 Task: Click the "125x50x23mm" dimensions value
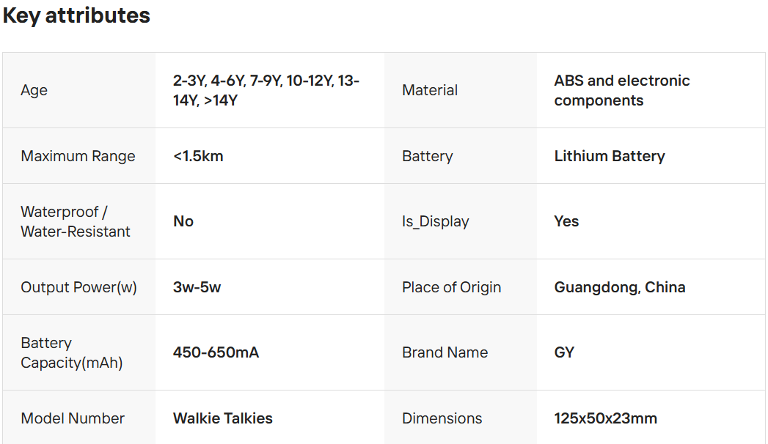(x=605, y=418)
